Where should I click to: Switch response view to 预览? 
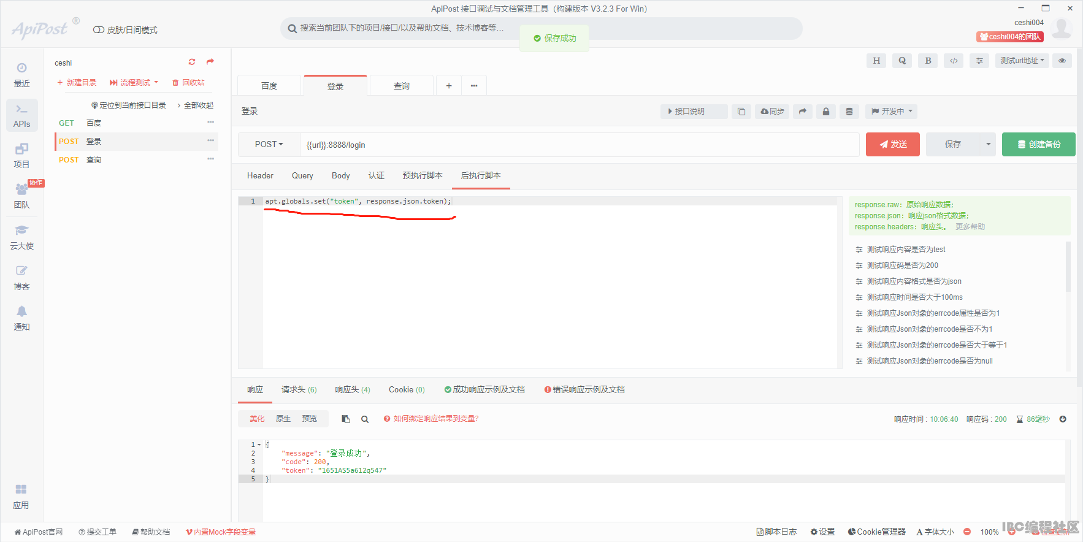tap(310, 419)
